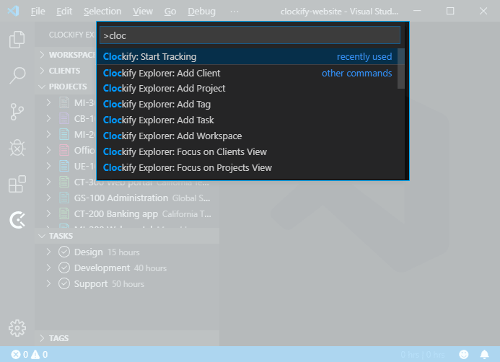Select the GS-100 Administration project row
The height and width of the screenshot is (362, 500).
click(x=127, y=198)
